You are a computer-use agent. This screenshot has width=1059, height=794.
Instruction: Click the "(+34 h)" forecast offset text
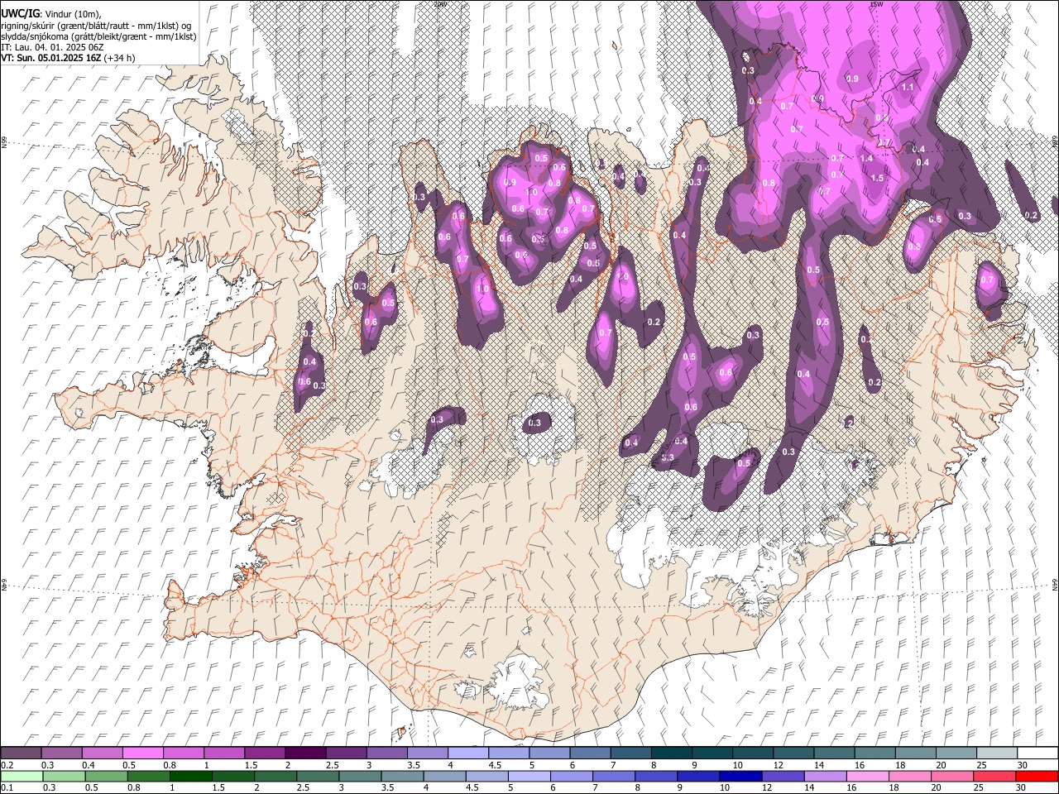120,58
